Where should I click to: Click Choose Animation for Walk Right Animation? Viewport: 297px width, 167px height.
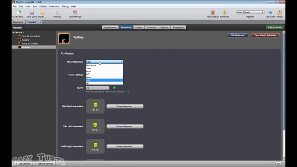[x=125, y=147]
